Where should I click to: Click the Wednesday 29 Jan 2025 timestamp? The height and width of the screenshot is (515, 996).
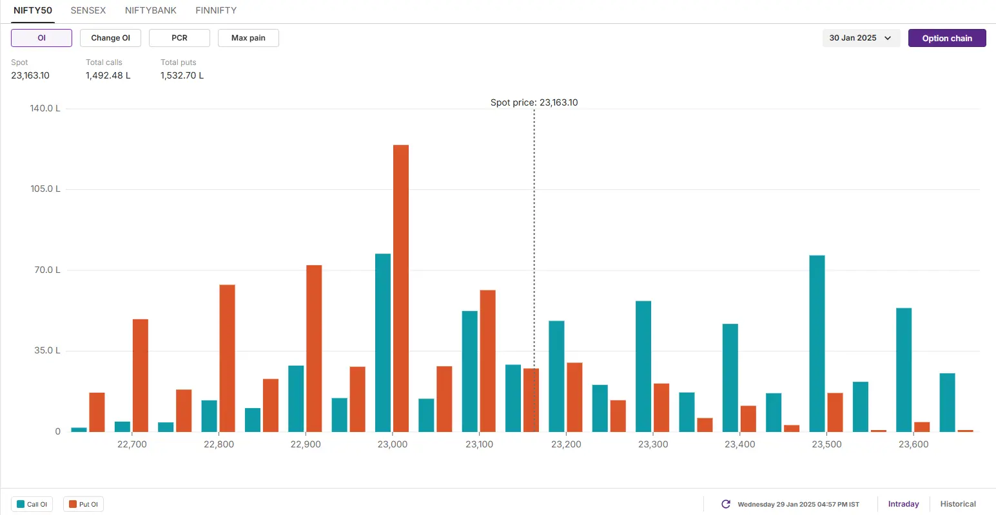coord(798,504)
